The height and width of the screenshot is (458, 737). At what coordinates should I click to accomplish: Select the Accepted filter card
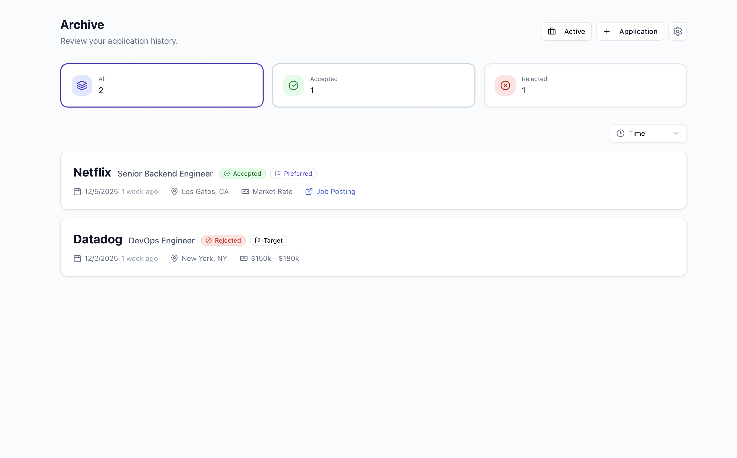click(373, 85)
